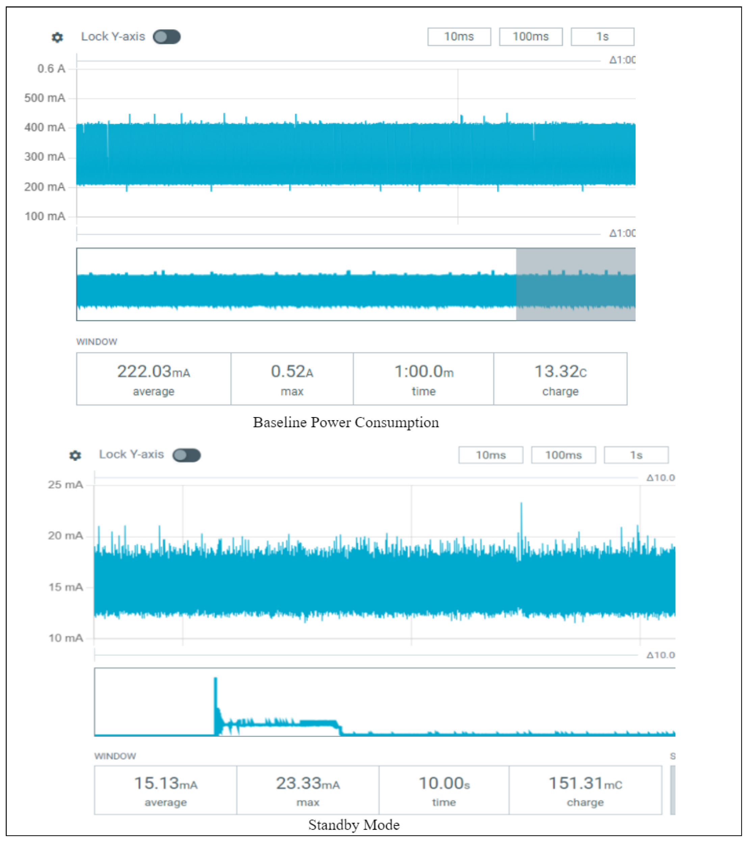Click 0.52A max value box

[292, 379]
